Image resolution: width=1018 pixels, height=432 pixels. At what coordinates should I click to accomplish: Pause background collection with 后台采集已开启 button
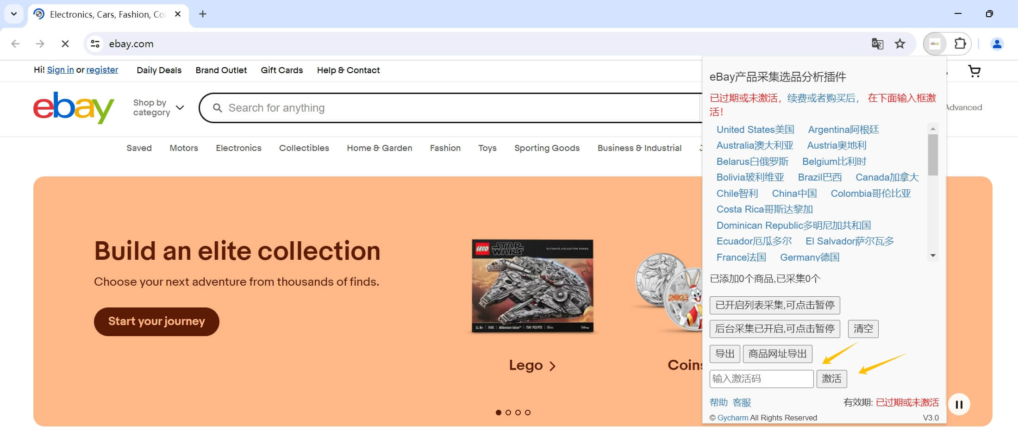pyautogui.click(x=774, y=329)
